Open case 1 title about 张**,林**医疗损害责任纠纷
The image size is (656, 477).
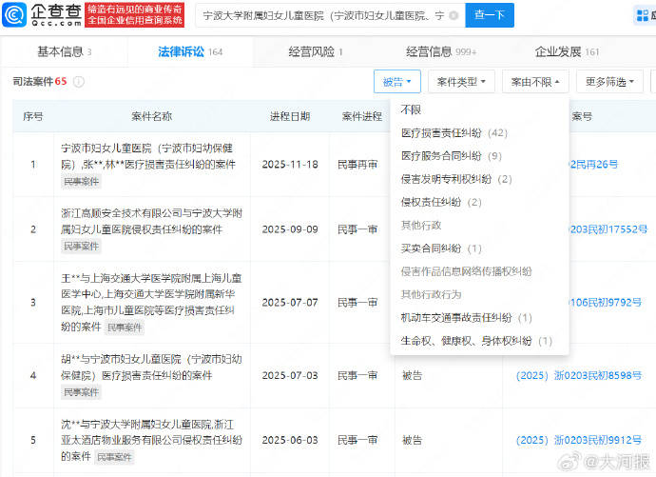pos(148,156)
